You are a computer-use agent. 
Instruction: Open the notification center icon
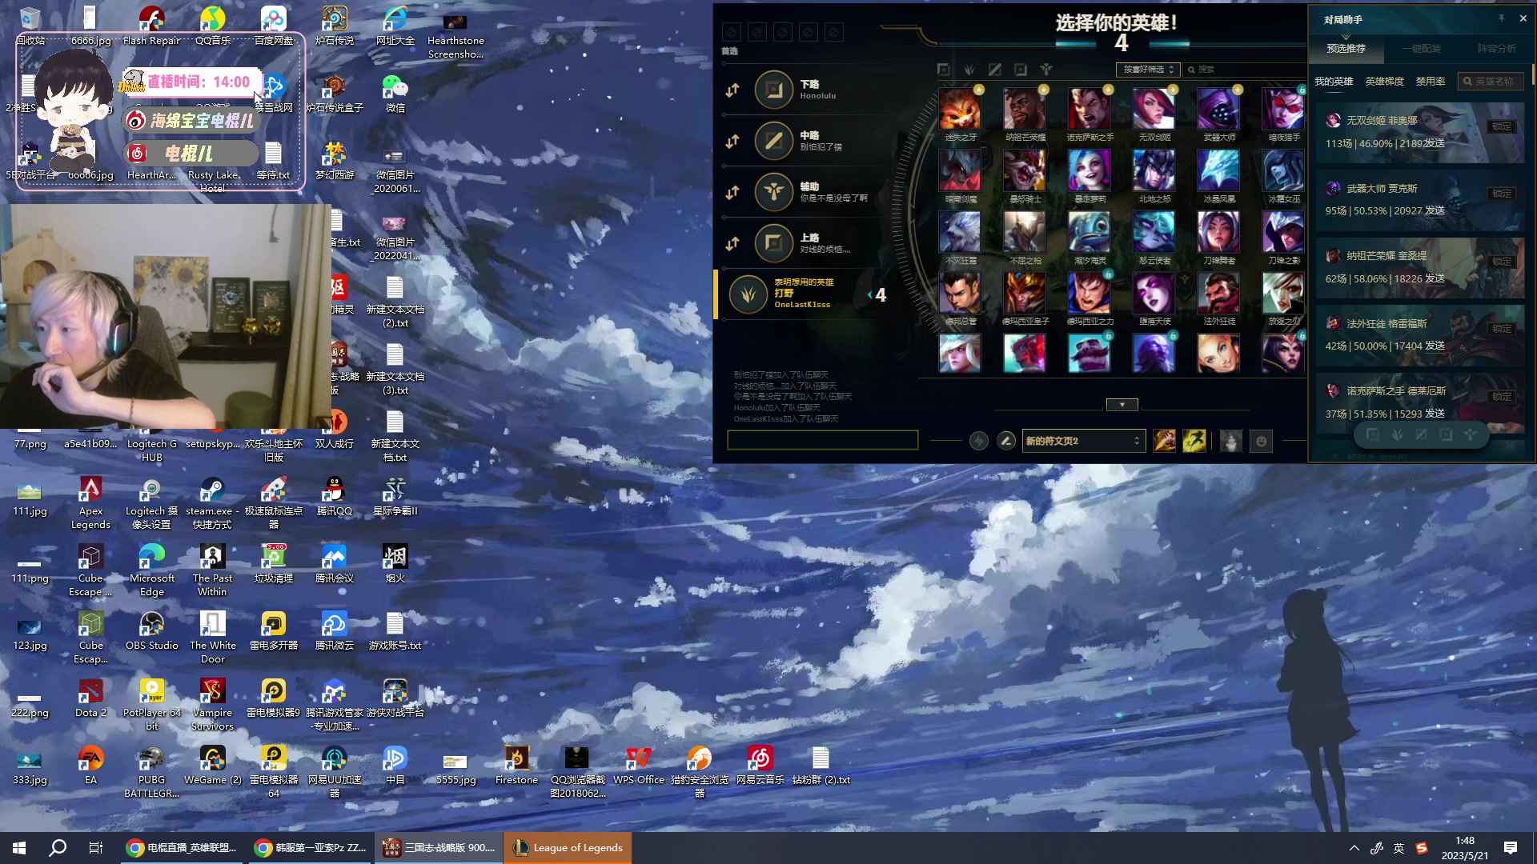tap(1511, 848)
